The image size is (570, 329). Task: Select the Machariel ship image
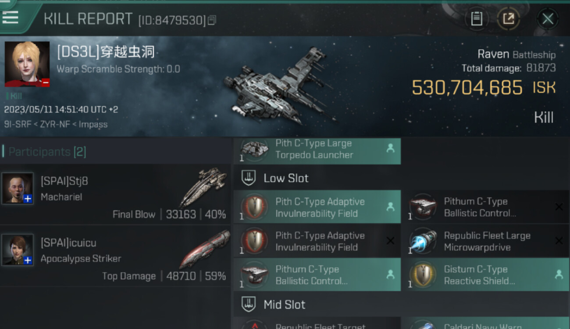click(x=203, y=188)
